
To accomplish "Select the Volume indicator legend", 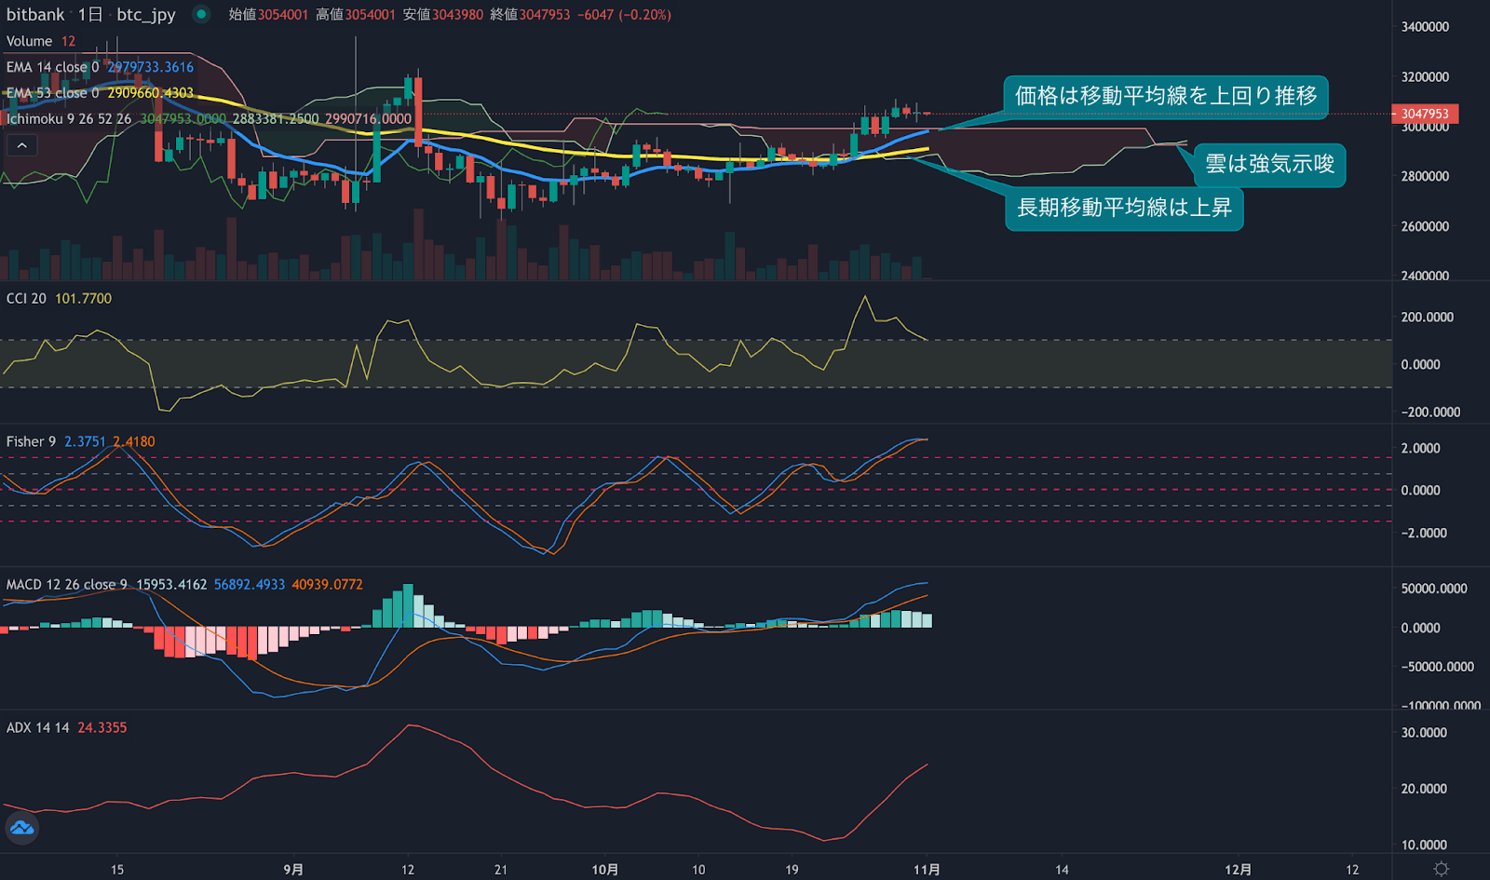I will click(30, 41).
